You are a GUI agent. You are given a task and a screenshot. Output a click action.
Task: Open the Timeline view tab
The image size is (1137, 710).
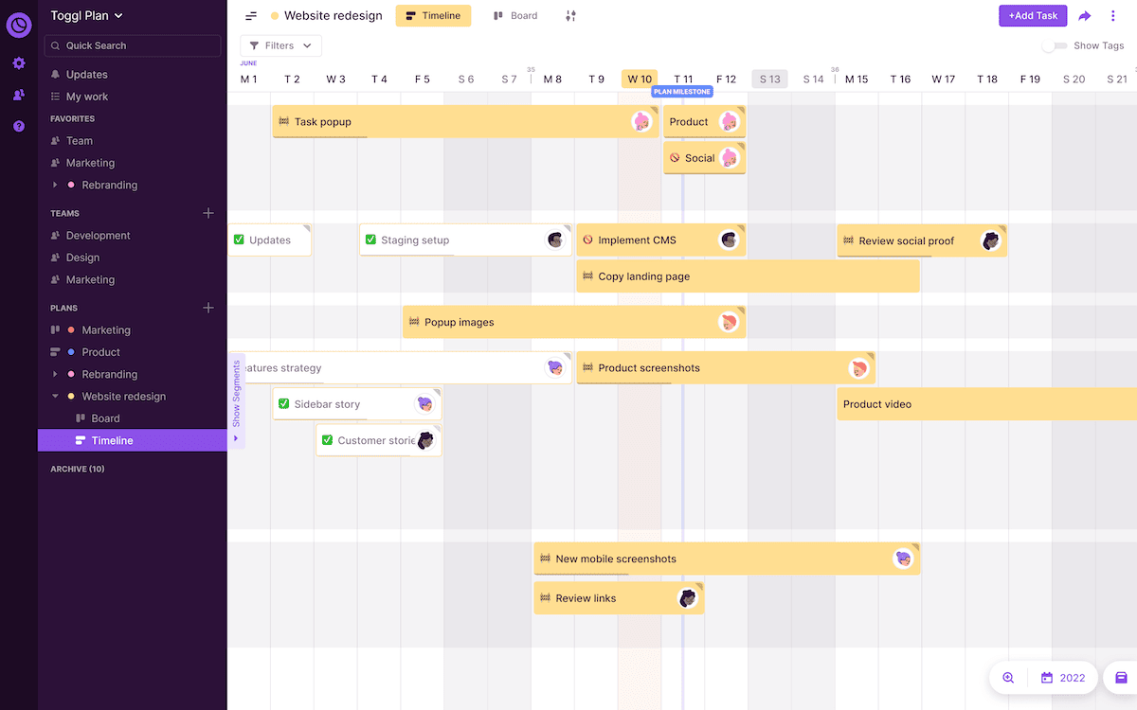pyautogui.click(x=433, y=15)
